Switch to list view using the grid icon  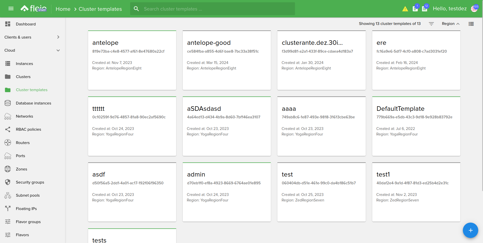(471, 24)
